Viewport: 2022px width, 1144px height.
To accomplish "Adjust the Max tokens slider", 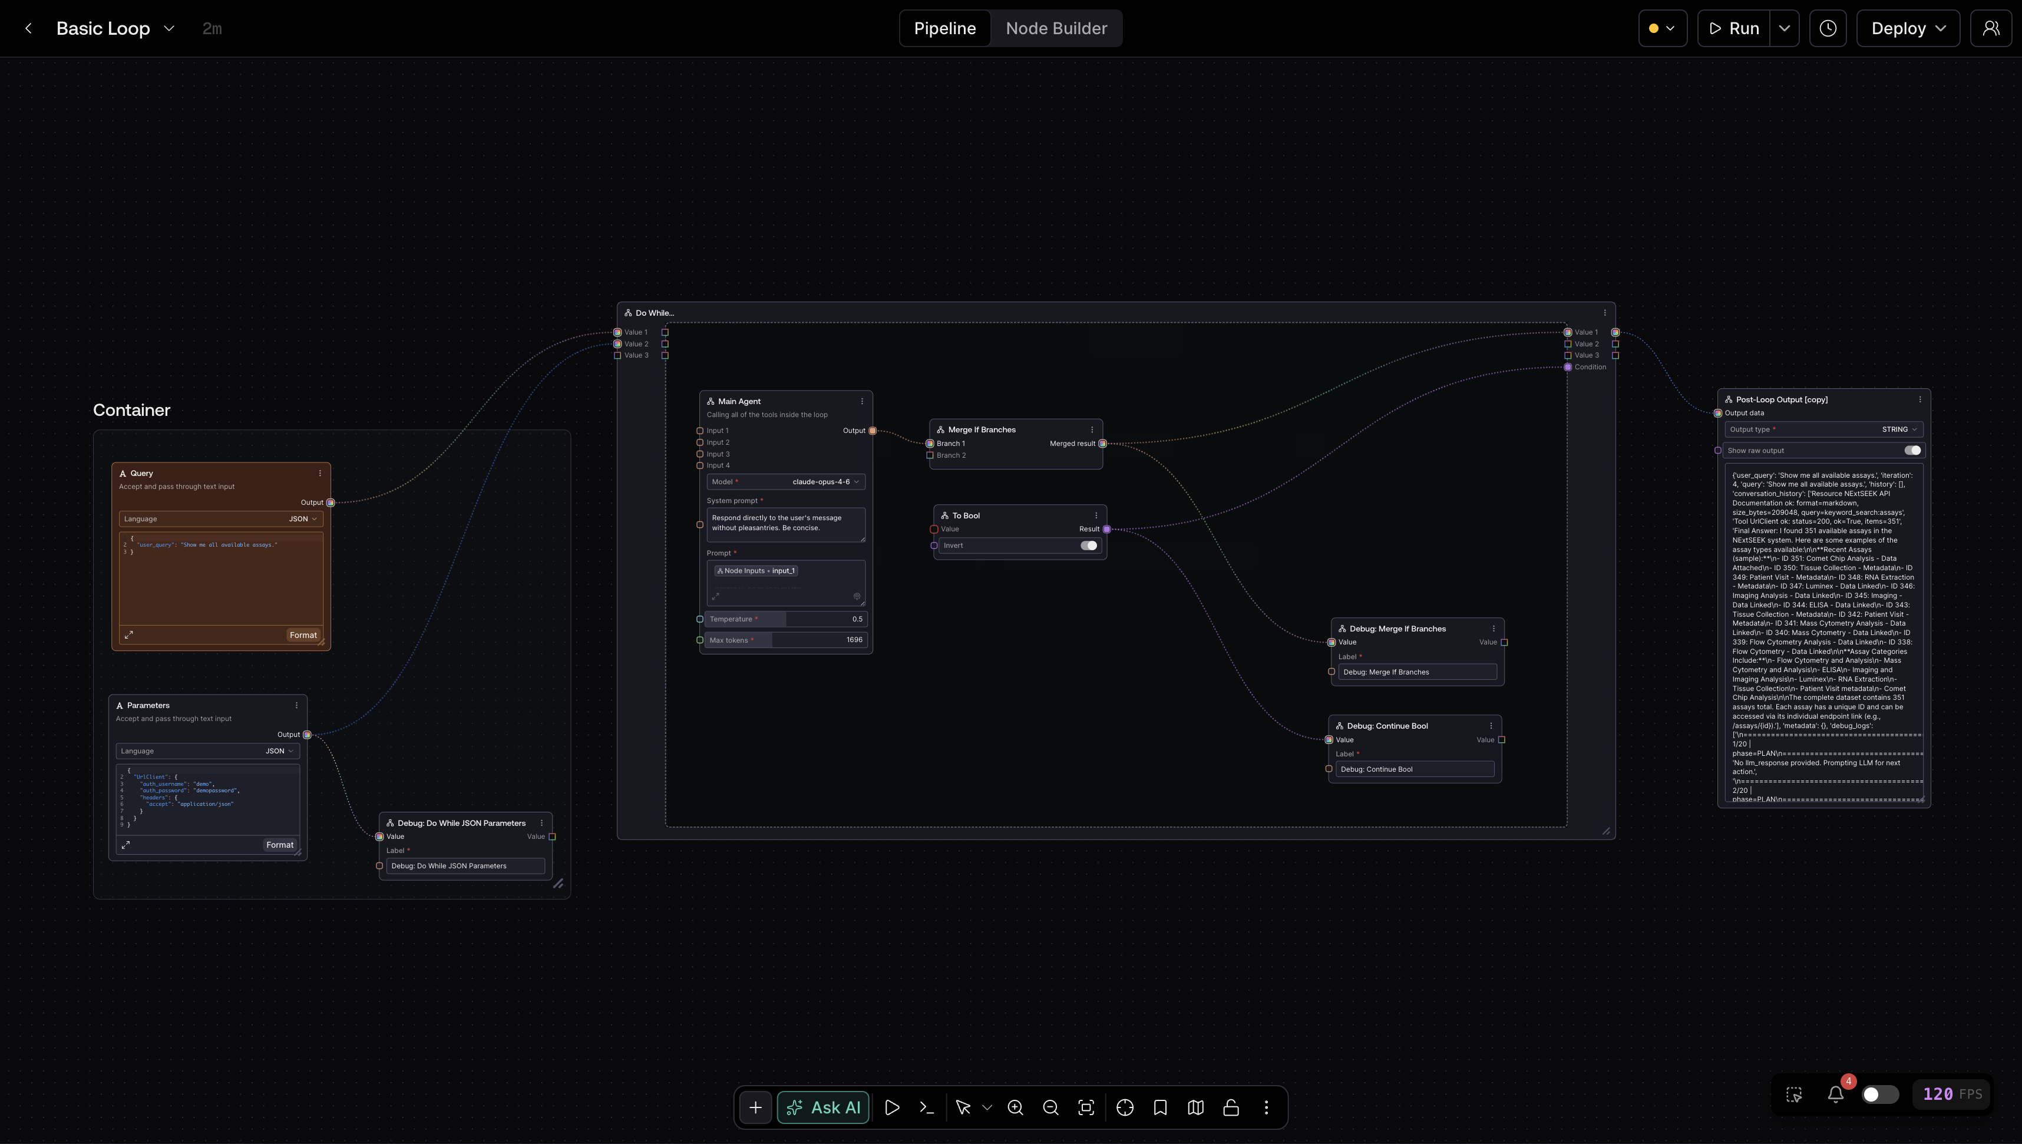I will pos(785,640).
